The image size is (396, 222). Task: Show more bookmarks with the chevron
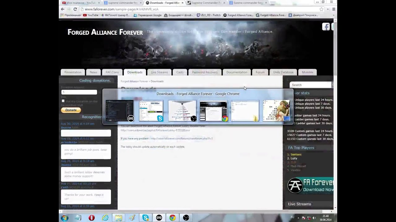(334, 15)
